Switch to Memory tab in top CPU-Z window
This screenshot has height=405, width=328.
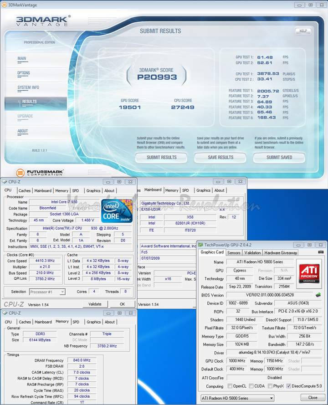click(x=61, y=190)
